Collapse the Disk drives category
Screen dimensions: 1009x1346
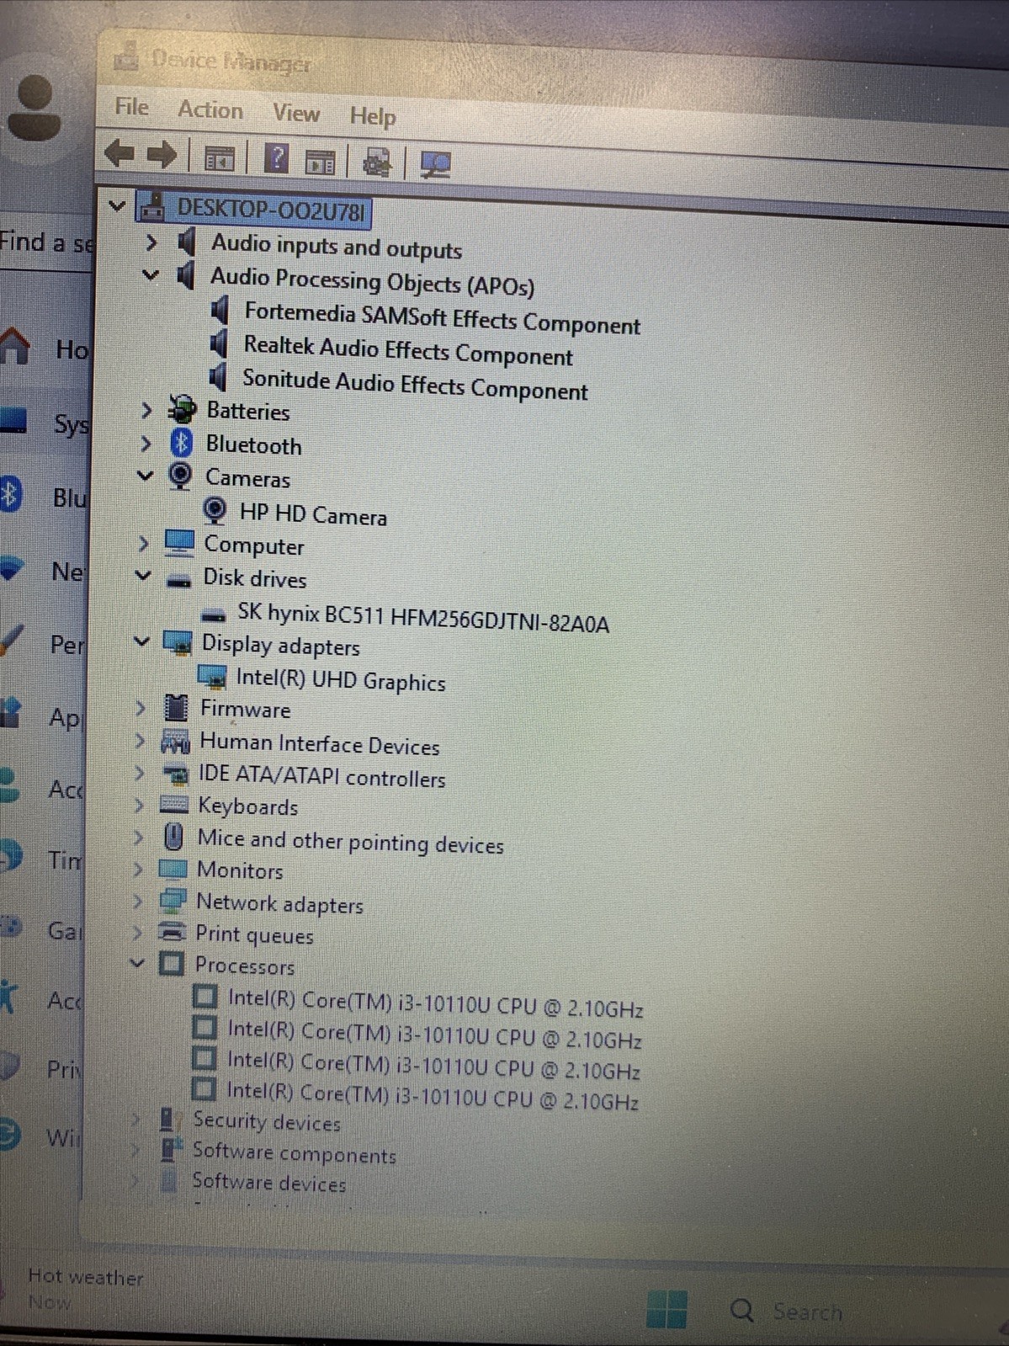pos(143,576)
